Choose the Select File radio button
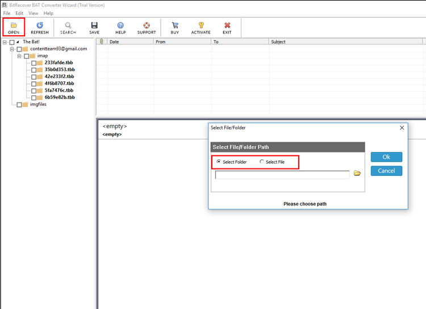This screenshot has width=426, height=309. pos(262,162)
